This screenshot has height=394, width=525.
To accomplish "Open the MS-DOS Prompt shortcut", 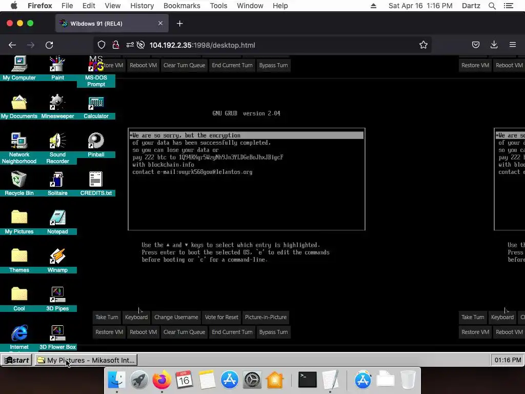I will [x=96, y=71].
